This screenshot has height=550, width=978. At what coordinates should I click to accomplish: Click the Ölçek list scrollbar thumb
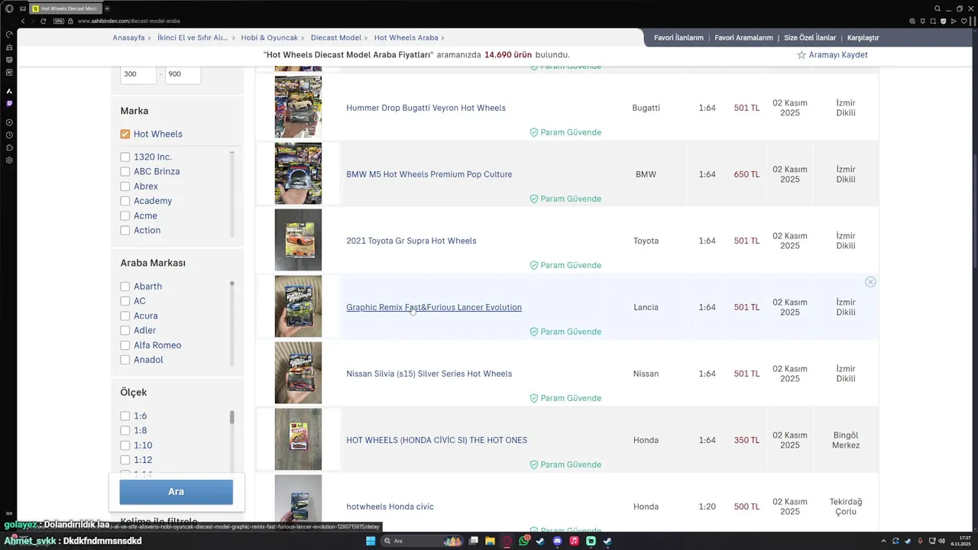[232, 417]
